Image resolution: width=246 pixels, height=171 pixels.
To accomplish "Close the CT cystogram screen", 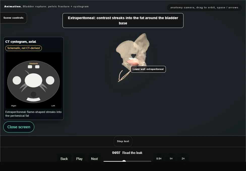I will click(19, 127).
